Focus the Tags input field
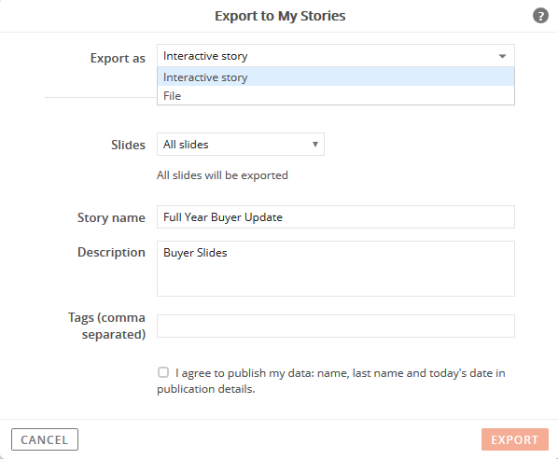Screen dimensions: 558x459 pyautogui.click(x=336, y=326)
